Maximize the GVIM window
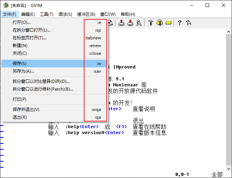 [207, 6]
